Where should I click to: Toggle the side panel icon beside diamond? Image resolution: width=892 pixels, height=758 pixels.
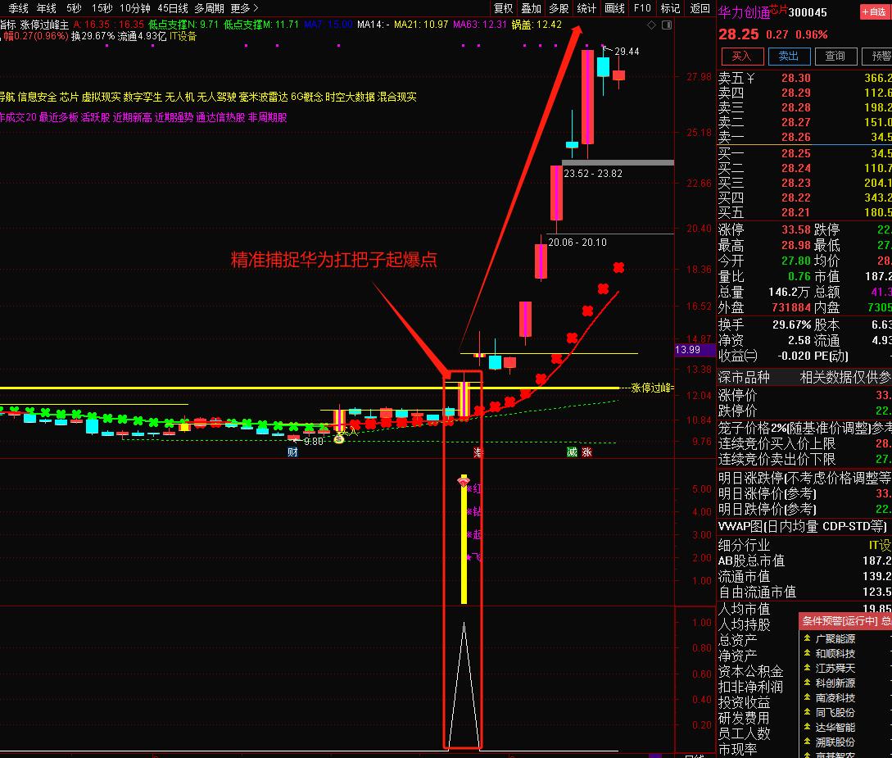tap(664, 25)
